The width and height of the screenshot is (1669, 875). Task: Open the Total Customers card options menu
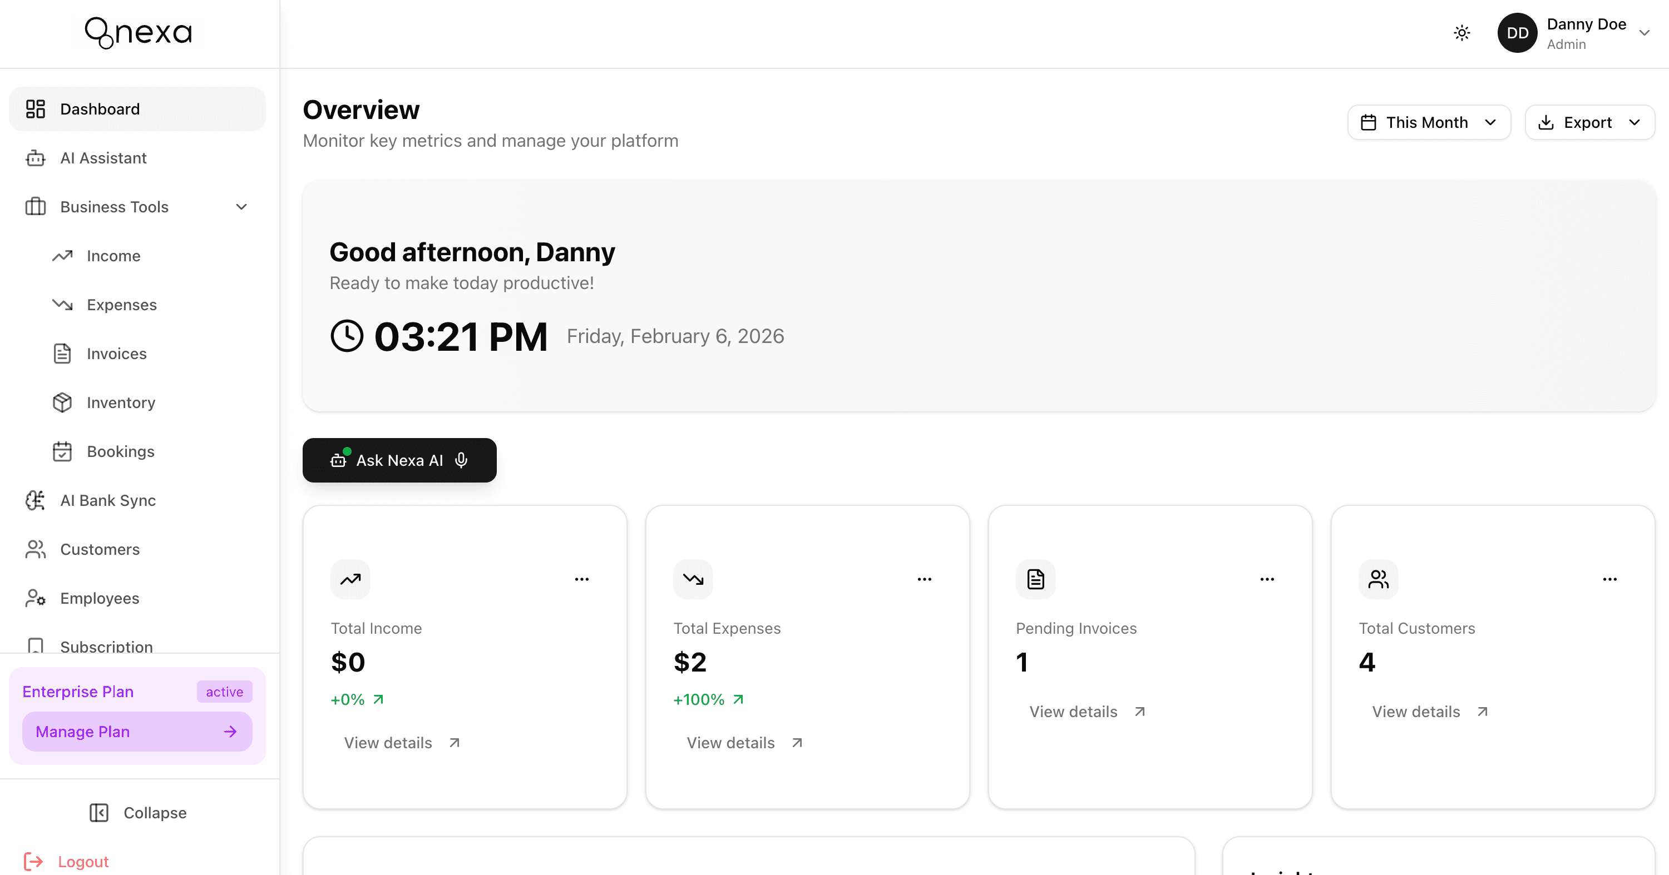click(1610, 579)
